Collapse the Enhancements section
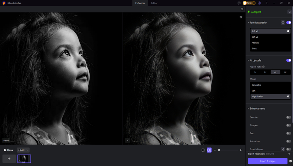 click(248, 108)
